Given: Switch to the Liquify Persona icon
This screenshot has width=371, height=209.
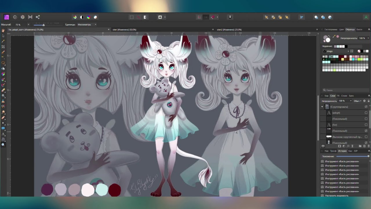Looking at the screenshot, I should click(x=15, y=17).
